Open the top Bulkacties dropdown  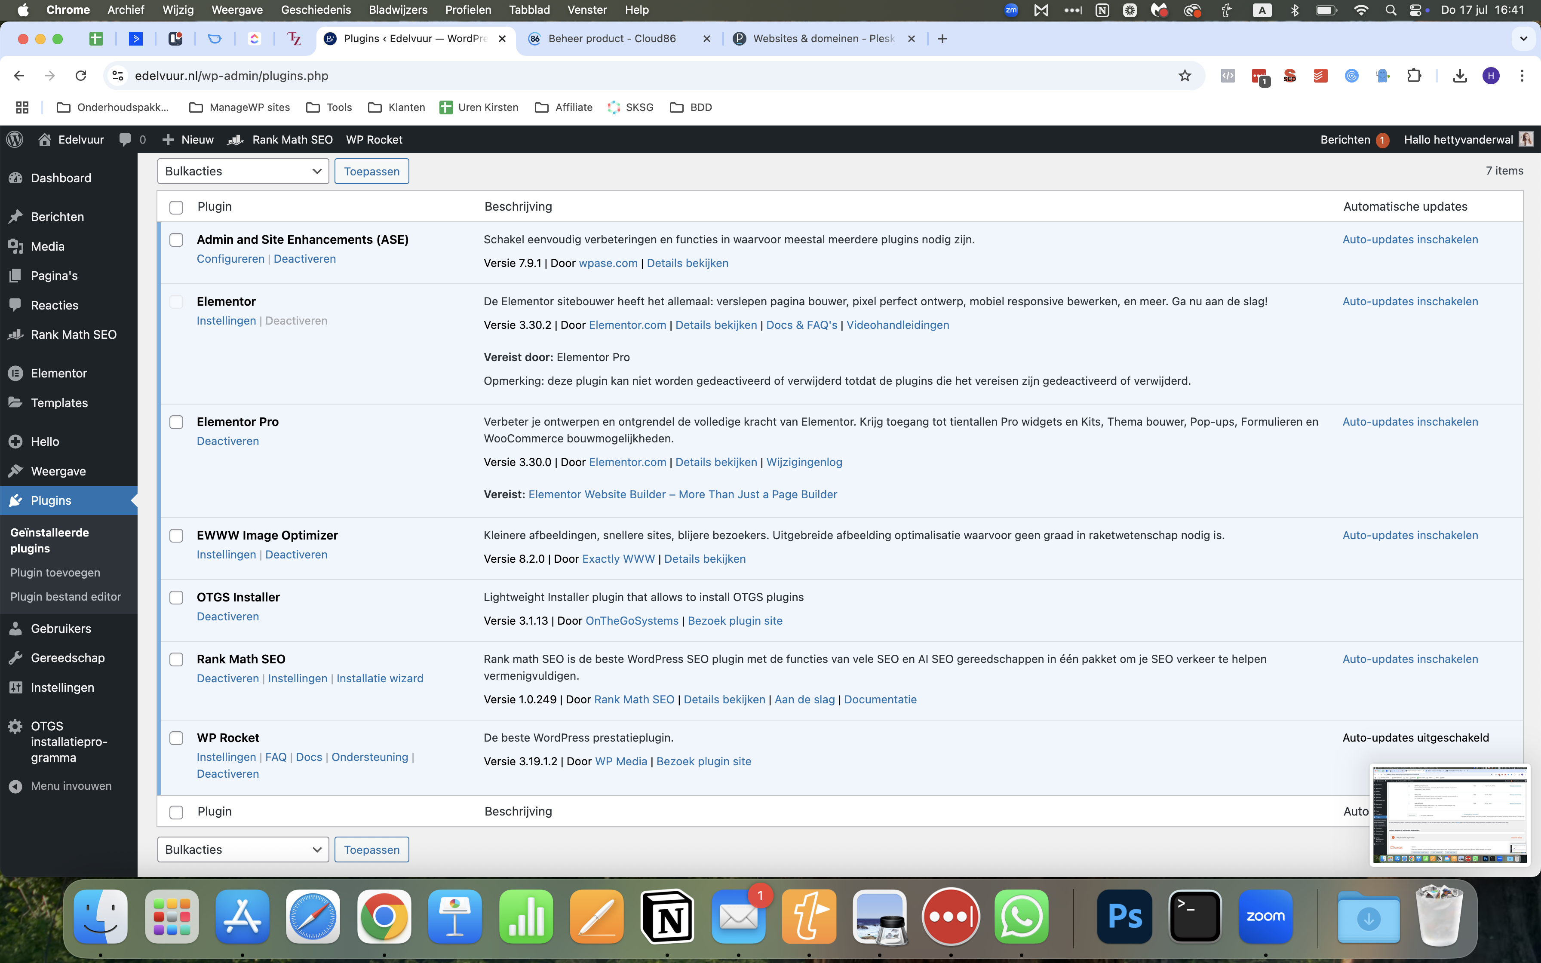pyautogui.click(x=243, y=172)
